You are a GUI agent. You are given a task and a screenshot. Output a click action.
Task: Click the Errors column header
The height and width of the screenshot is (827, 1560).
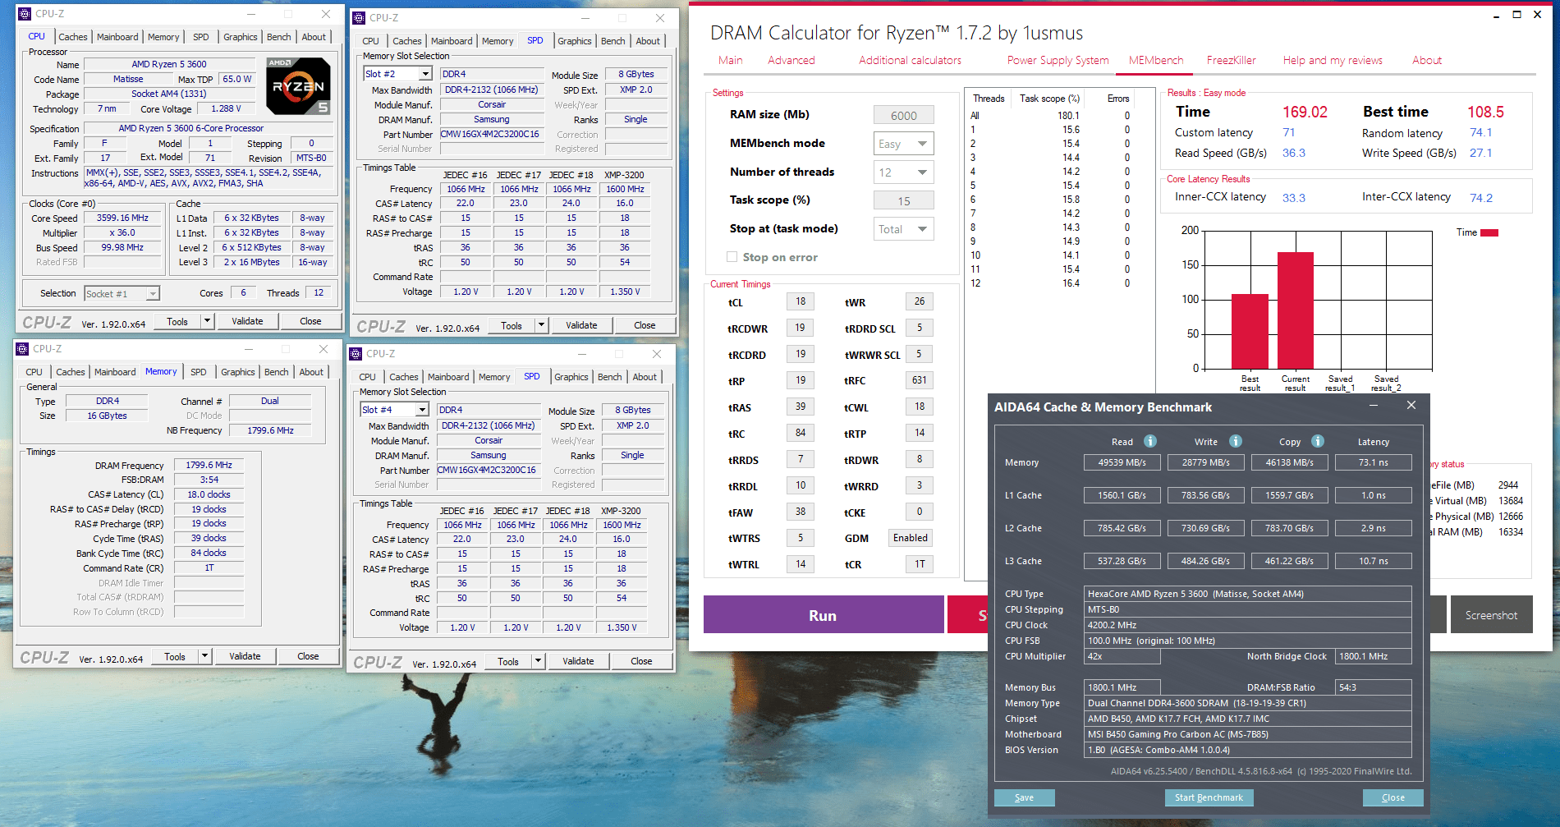(1118, 99)
